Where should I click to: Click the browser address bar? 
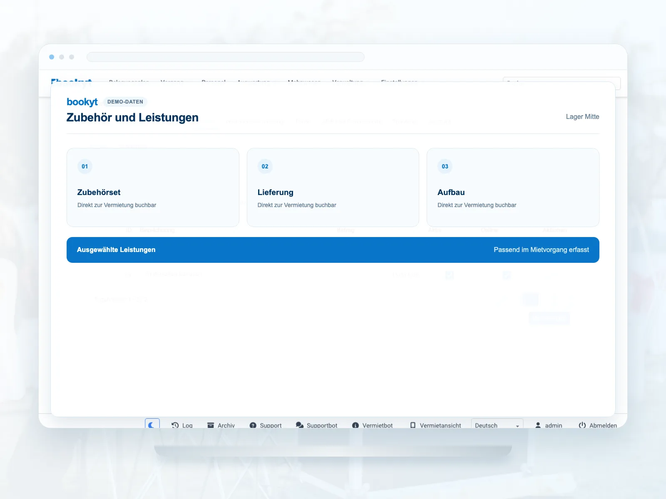click(x=226, y=57)
